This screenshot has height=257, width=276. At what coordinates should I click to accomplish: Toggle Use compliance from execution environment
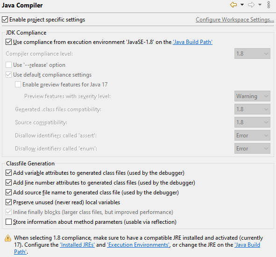point(8,42)
